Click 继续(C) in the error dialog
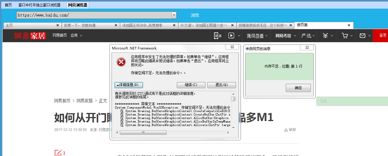 coord(191,85)
